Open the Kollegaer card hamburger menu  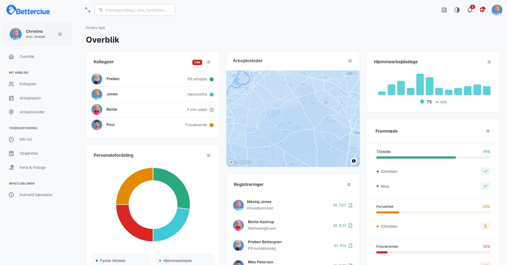(x=209, y=62)
